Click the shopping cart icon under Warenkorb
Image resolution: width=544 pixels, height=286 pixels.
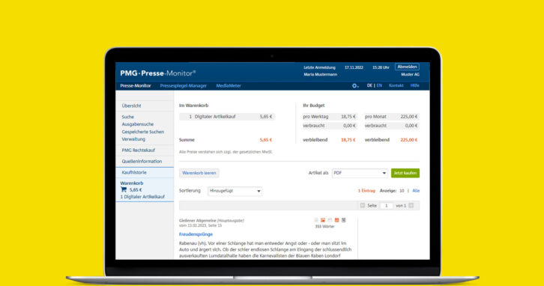[124, 189]
